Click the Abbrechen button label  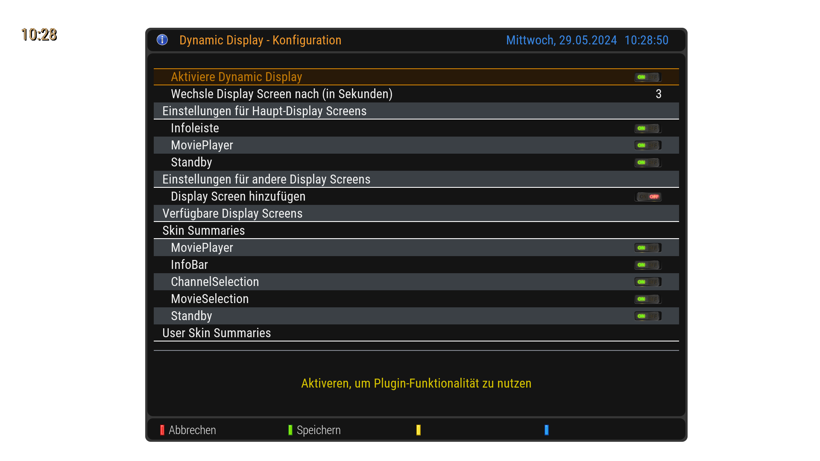pos(192,430)
